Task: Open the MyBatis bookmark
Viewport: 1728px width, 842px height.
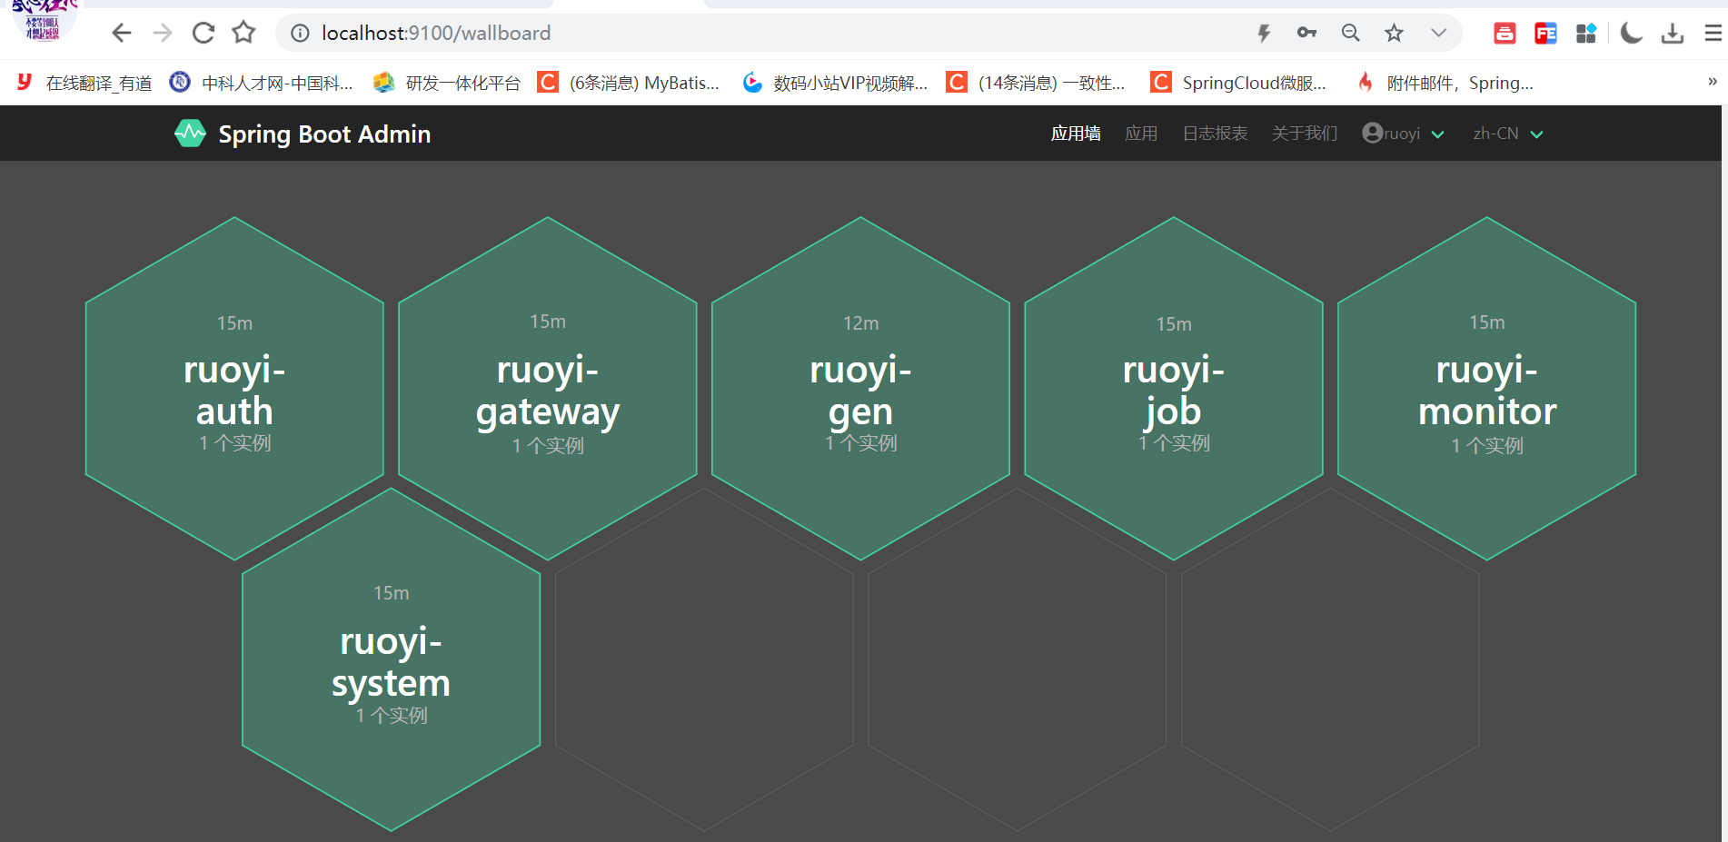Action: tap(629, 83)
